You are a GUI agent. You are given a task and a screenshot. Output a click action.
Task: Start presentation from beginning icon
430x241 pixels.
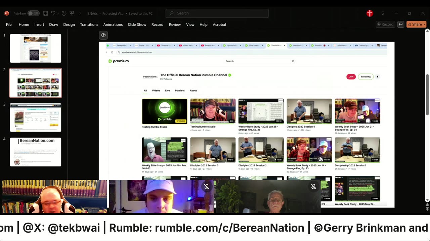(72, 13)
